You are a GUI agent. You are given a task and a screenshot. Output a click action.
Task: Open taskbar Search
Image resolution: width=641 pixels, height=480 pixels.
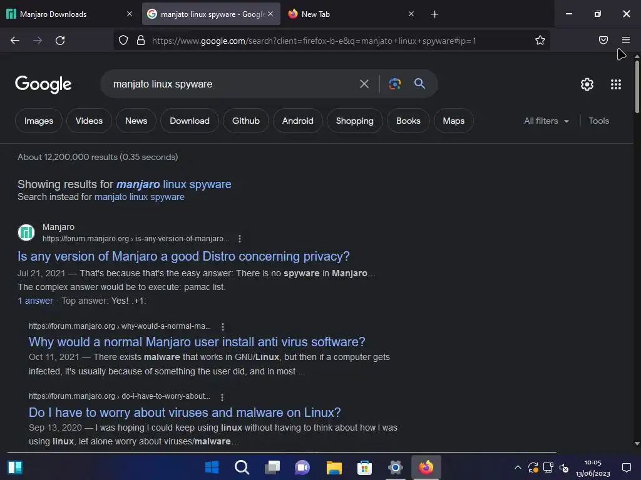(242, 467)
